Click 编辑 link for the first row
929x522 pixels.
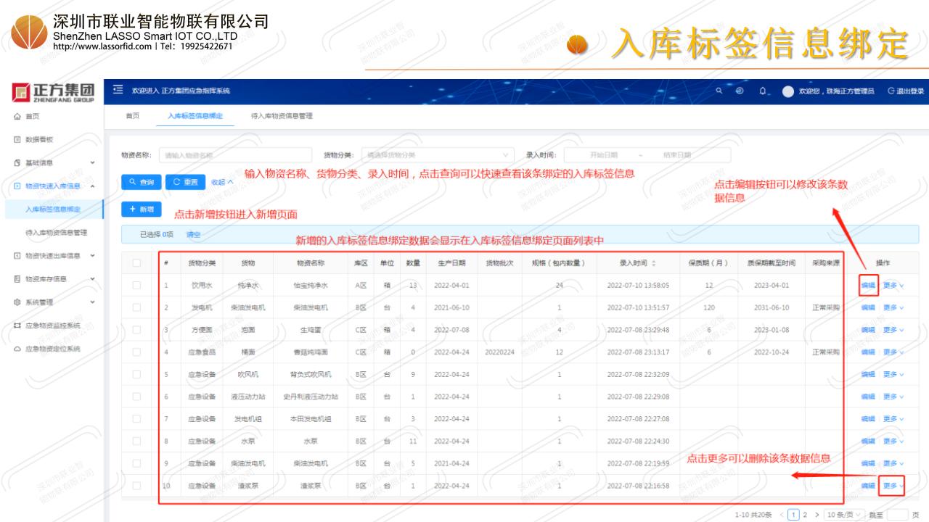[867, 286]
